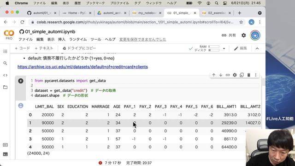Screen dimensions: 295x166
Task: Open Colab settings gear near share button
Action: [244, 35]
